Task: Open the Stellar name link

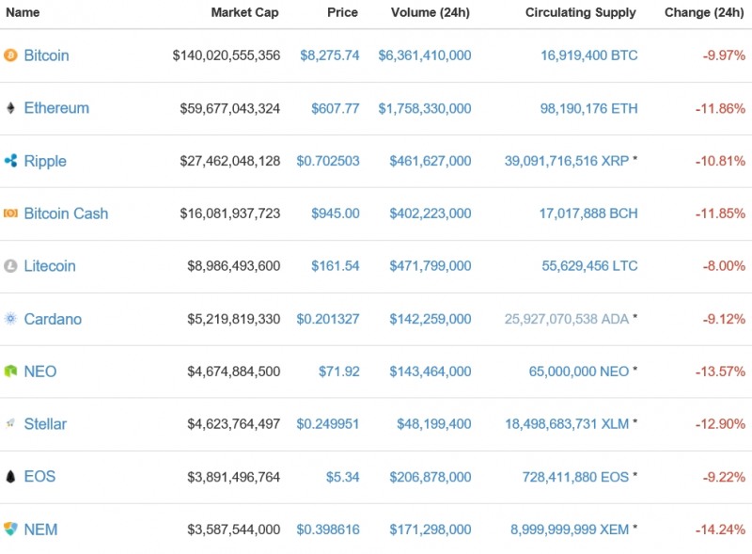Action: coord(45,424)
